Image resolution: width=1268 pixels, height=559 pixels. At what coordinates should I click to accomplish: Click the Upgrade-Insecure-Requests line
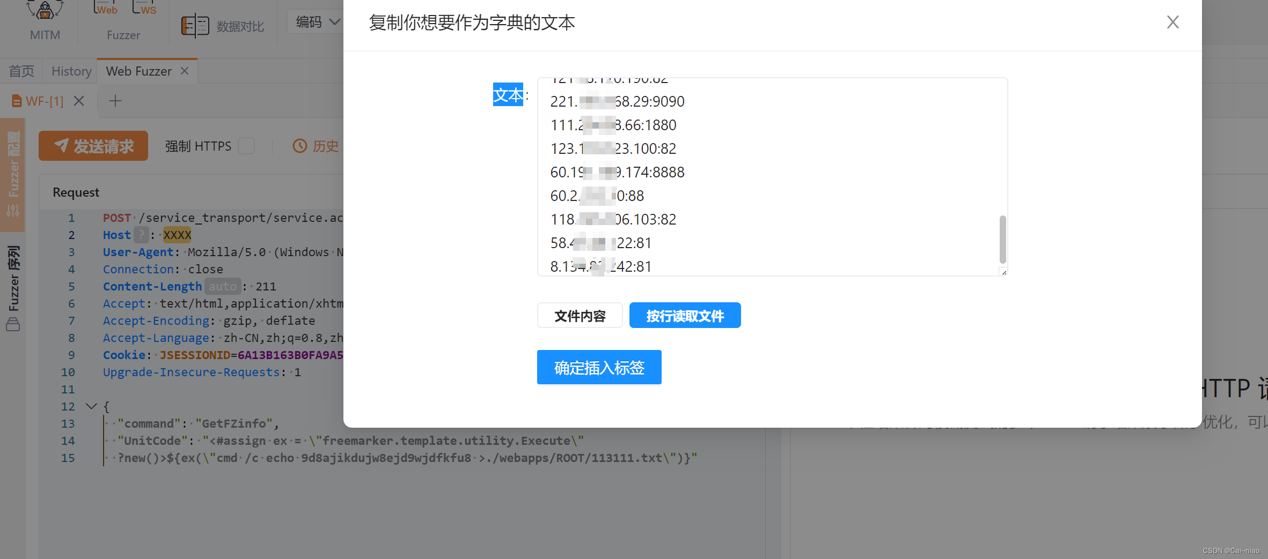pyautogui.click(x=202, y=372)
